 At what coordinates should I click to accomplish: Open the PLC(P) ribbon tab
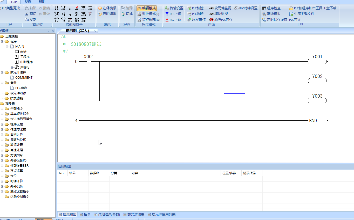13,2
